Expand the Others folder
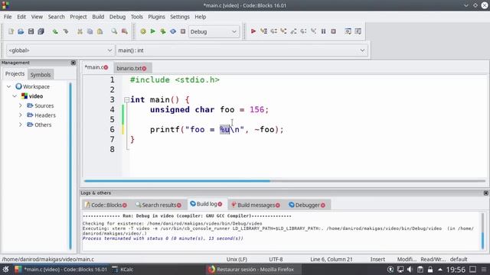Viewport: 490px width, 275px height. [x=21, y=125]
